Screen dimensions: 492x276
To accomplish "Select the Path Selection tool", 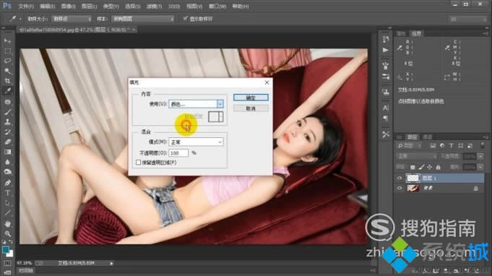I will click(x=7, y=203).
